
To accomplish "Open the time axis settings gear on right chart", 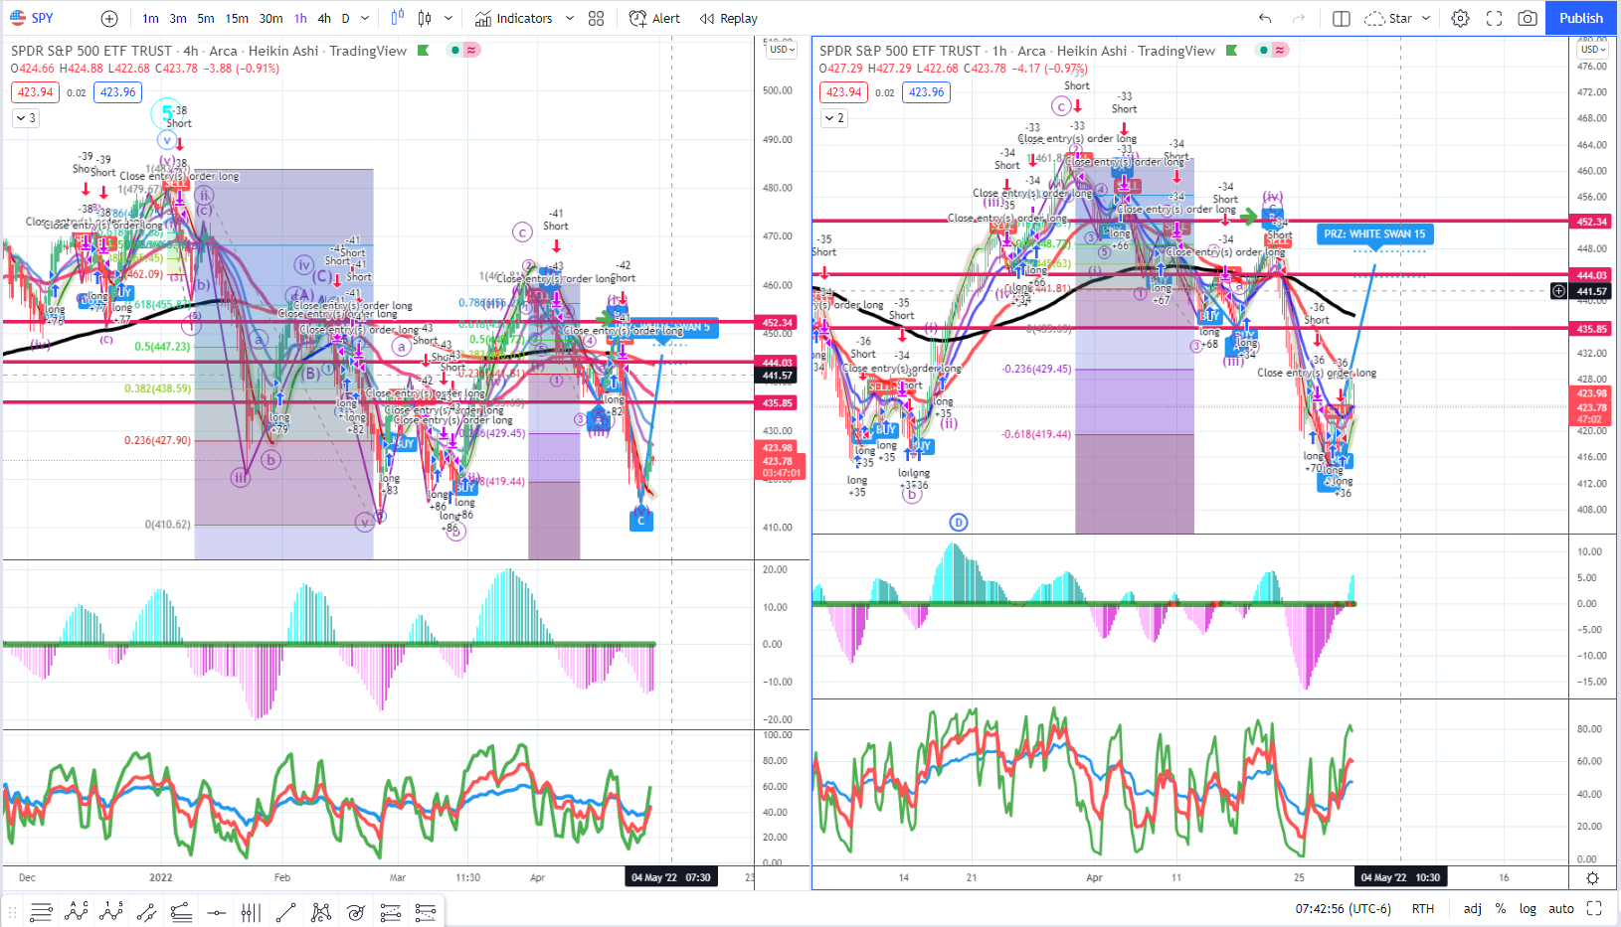I will (1592, 878).
